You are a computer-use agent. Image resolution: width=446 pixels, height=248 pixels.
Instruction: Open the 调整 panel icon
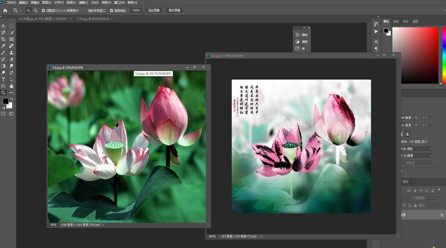click(297, 42)
